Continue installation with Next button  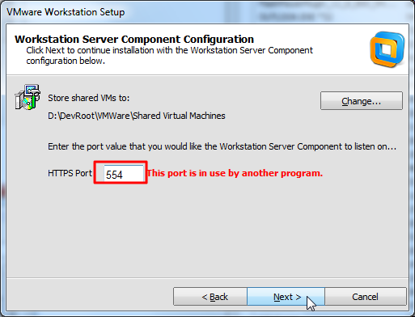286,297
